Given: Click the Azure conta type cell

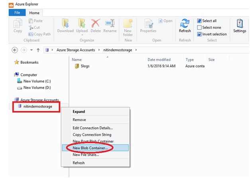Looking at the screenshot, I should tap(195, 66).
